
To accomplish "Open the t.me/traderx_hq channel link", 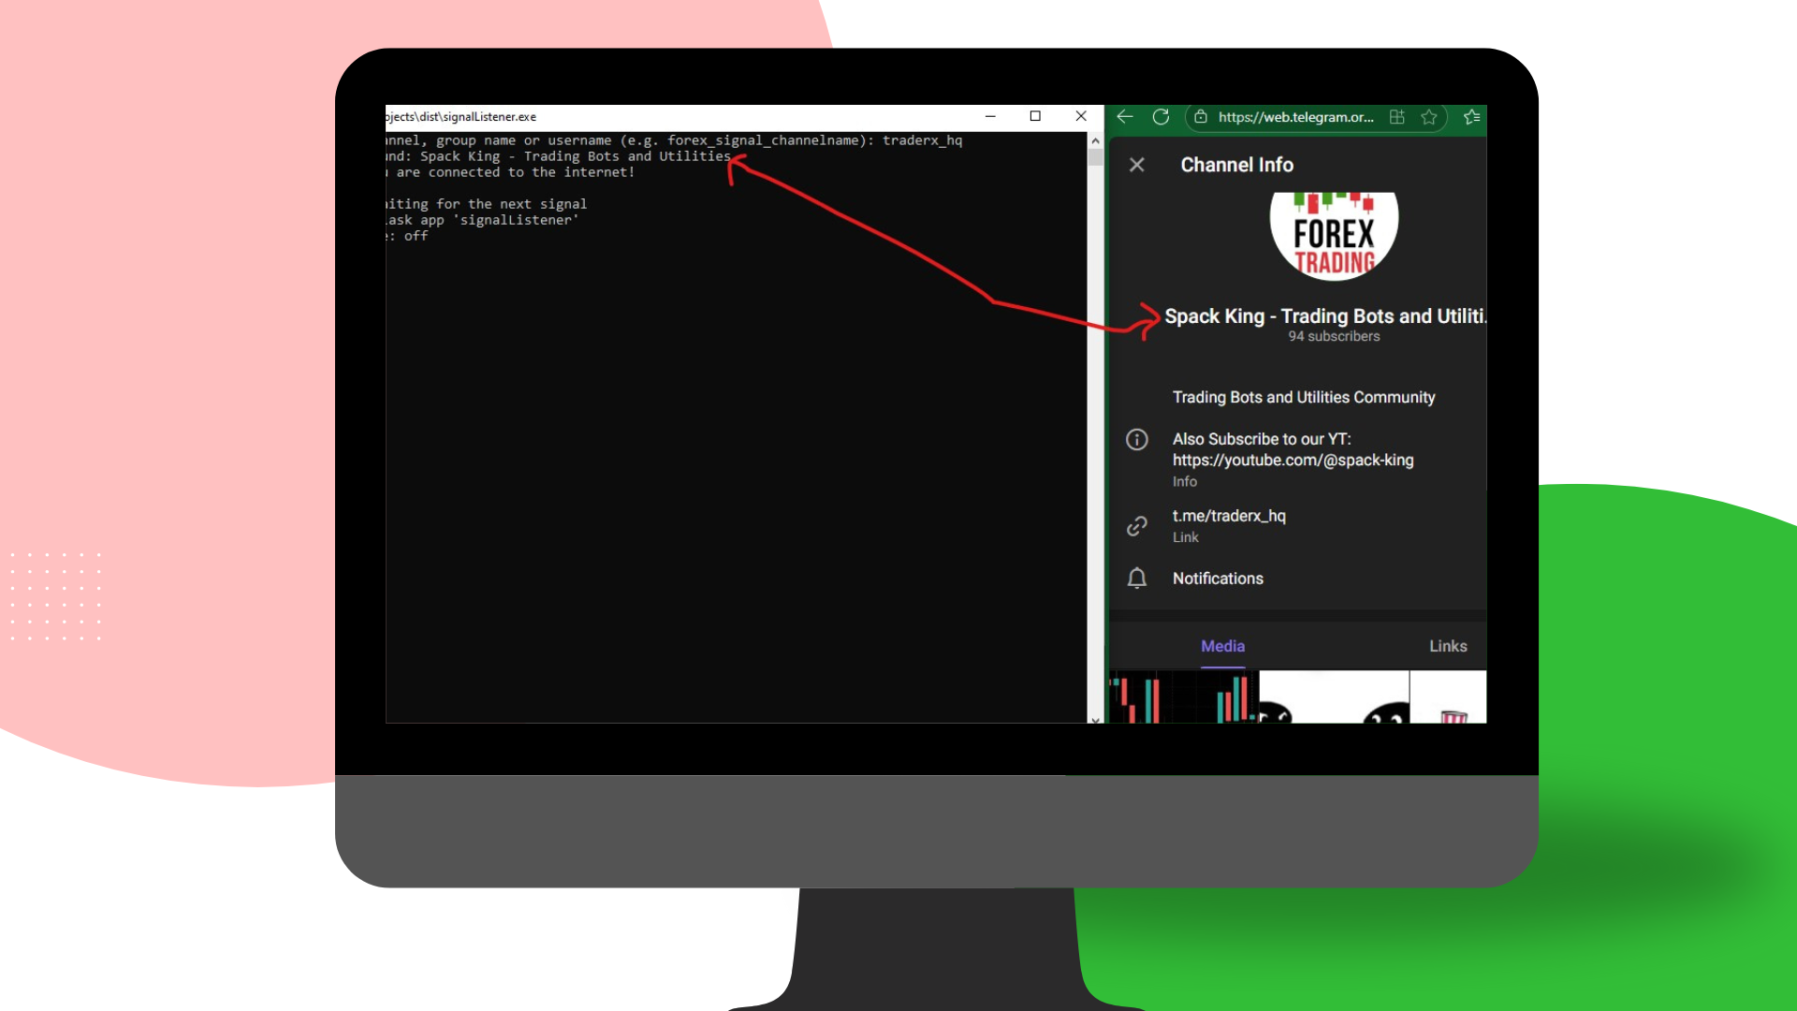I will pyautogui.click(x=1229, y=516).
